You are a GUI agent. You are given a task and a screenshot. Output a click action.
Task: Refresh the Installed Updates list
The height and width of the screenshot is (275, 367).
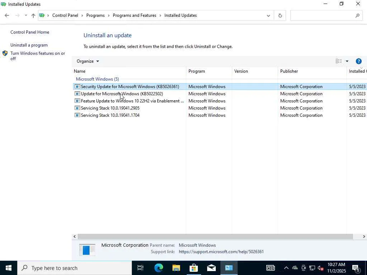[x=280, y=16]
